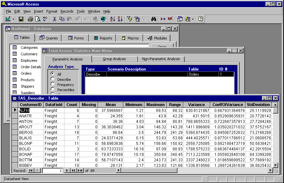The width and height of the screenshot is (284, 183).
Task: Click the Copy icon
Action: [x=62, y=19]
